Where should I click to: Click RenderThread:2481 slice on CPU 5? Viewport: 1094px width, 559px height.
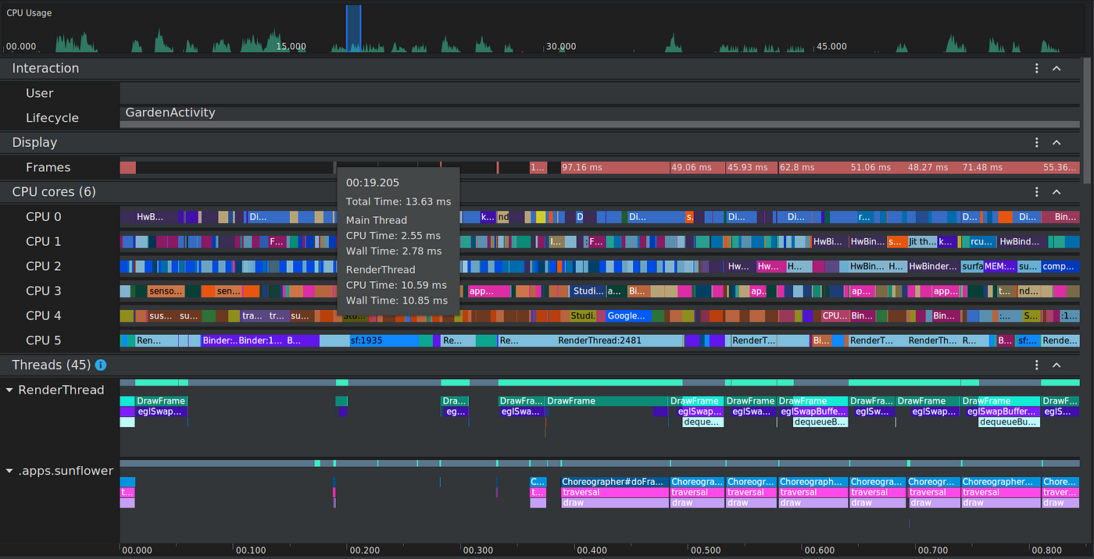pos(602,341)
